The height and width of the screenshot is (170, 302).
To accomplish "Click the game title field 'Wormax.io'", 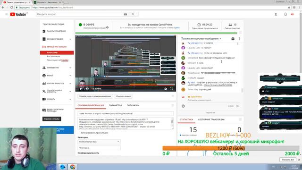I will (99, 148).
